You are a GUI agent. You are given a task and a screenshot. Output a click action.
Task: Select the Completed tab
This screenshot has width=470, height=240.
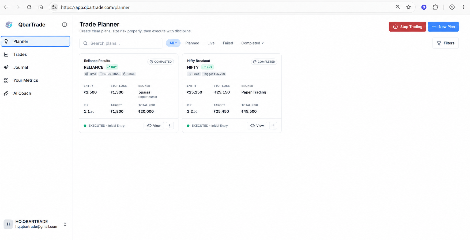tap(252, 43)
